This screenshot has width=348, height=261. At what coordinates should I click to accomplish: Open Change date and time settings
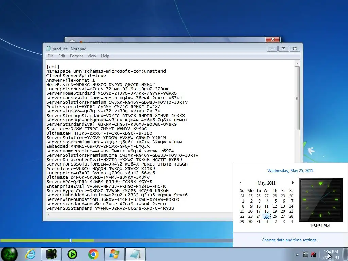click(x=290, y=240)
